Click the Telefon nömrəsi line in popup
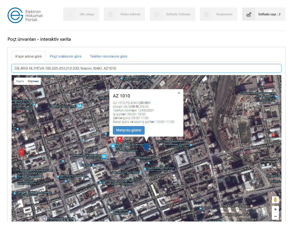The image size is (293, 229). 133,110
